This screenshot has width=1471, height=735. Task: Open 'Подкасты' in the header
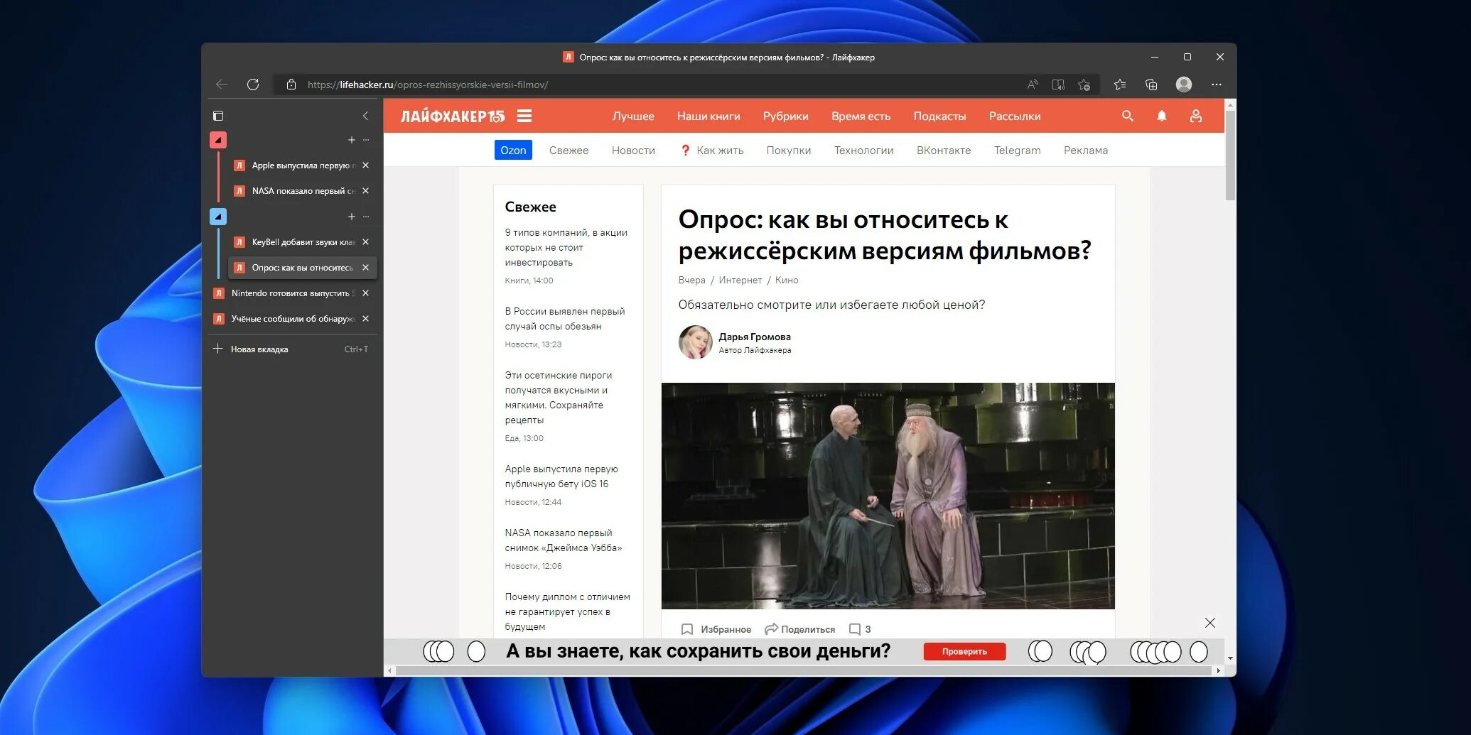939,116
